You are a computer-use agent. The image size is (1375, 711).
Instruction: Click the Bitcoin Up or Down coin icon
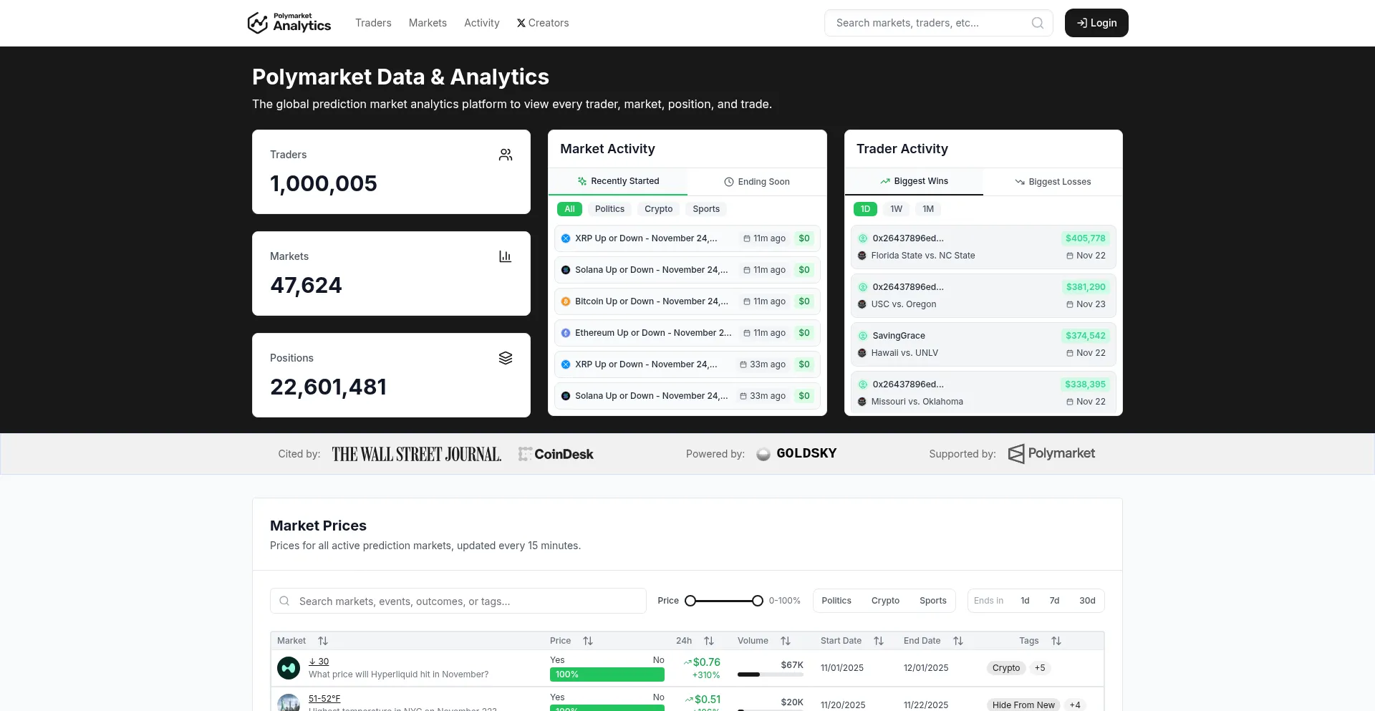[566, 301]
